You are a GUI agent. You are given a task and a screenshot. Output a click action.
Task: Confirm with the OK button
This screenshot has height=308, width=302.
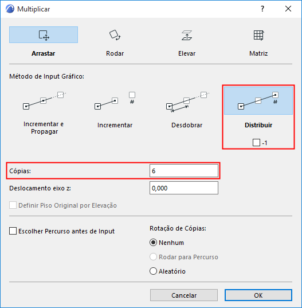258,295
